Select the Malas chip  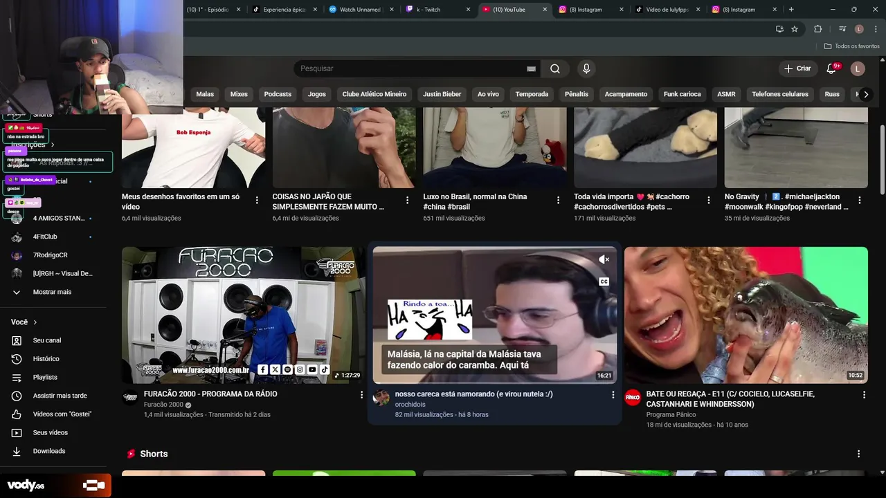coord(205,94)
